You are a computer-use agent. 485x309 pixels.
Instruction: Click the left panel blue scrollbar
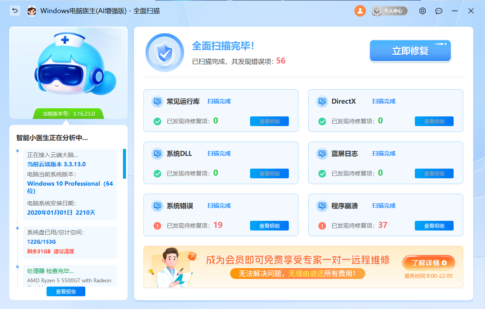coord(124,164)
